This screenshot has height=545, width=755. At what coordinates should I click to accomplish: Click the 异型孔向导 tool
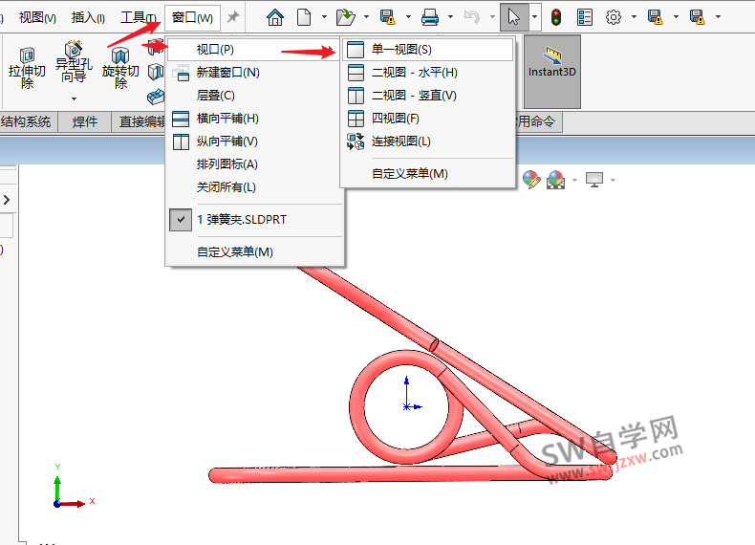[x=74, y=62]
